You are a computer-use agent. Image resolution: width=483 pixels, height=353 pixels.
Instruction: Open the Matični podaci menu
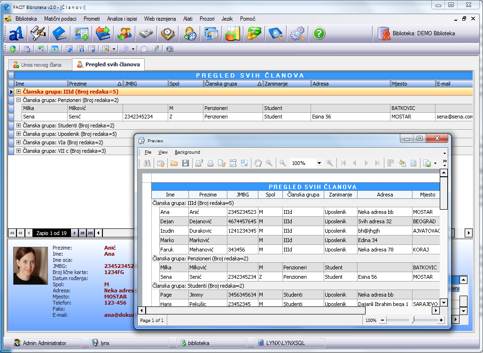point(60,19)
